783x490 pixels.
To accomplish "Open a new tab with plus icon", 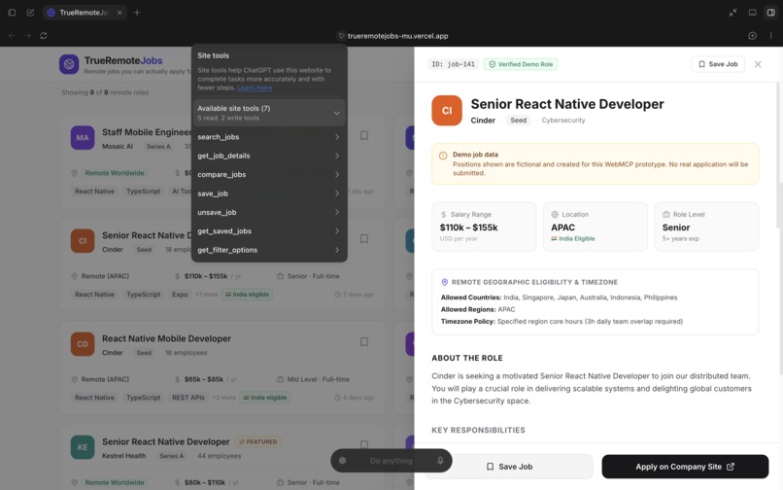I will (137, 13).
